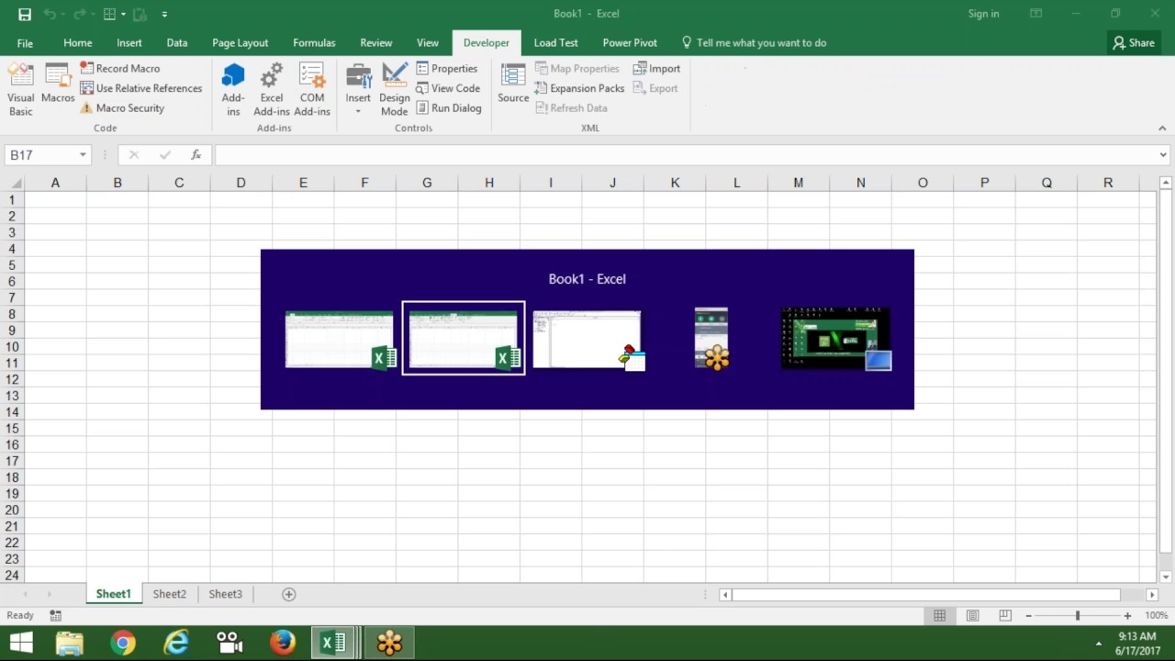This screenshot has width=1175, height=661.
Task: Open Ribbon Display Options
Action: (1035, 14)
